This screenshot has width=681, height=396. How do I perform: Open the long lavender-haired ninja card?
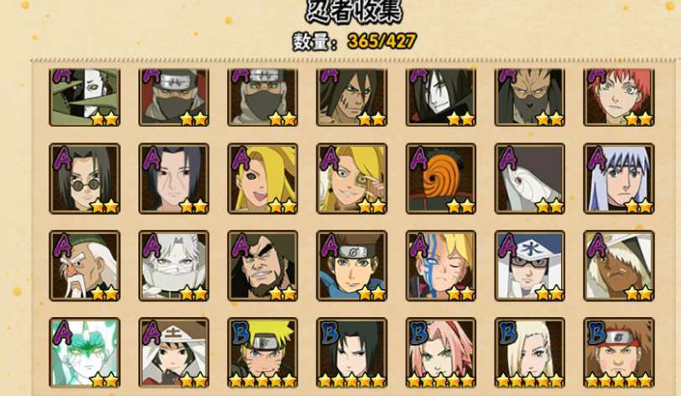[619, 179]
